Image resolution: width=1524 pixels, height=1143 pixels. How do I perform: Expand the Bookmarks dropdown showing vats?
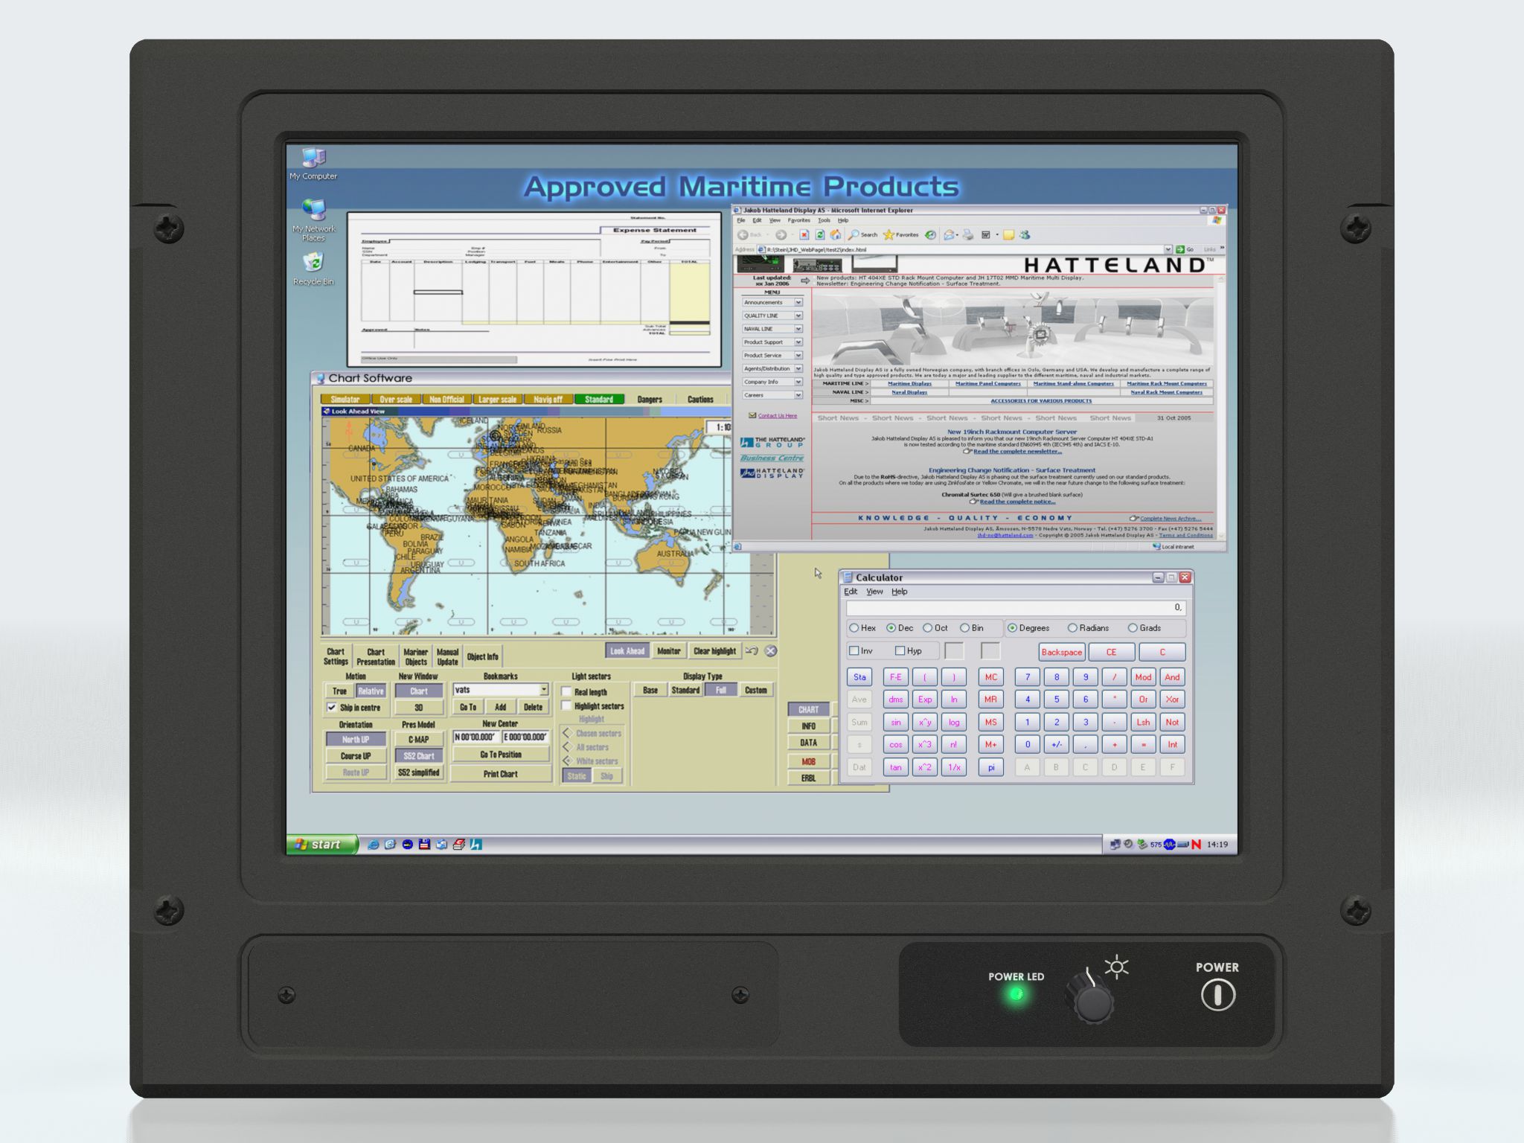544,690
